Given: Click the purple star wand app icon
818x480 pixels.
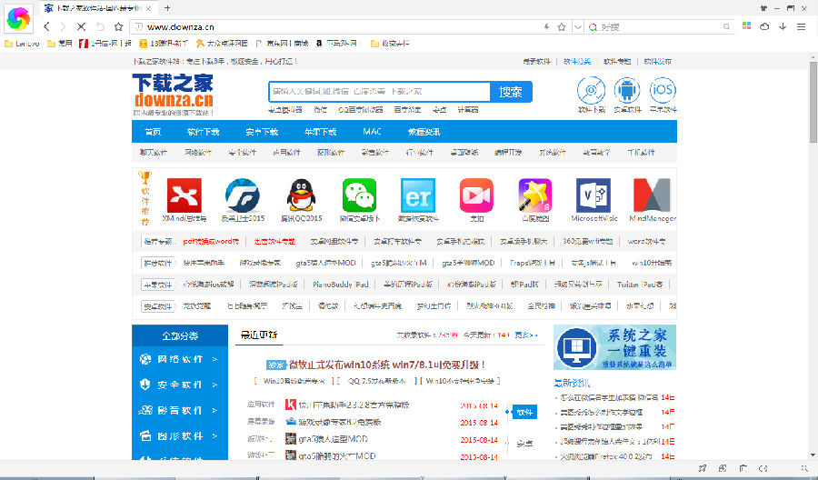Looking at the screenshot, I should coord(534,195).
